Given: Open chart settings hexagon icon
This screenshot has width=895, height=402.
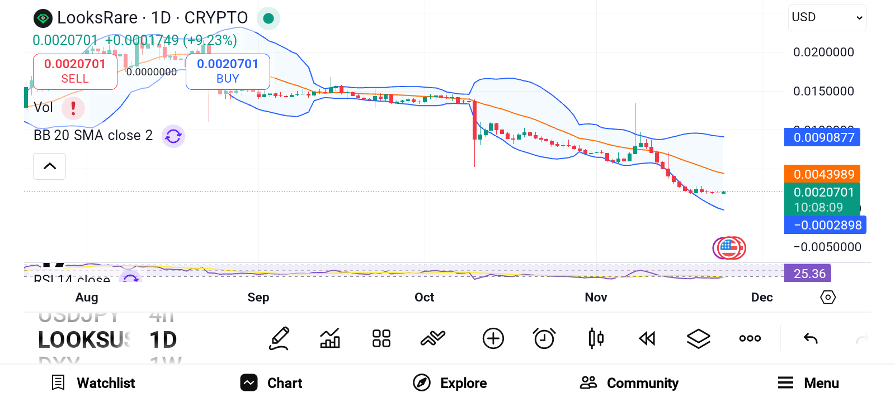Looking at the screenshot, I should (x=828, y=297).
